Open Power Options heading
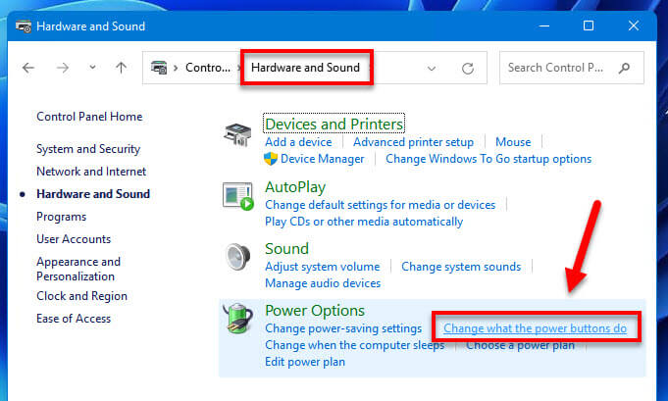The height and width of the screenshot is (401, 668). 315,311
